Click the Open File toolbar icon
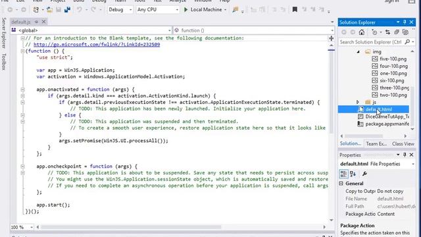Viewport: 421px width, 237px height. click(50, 10)
